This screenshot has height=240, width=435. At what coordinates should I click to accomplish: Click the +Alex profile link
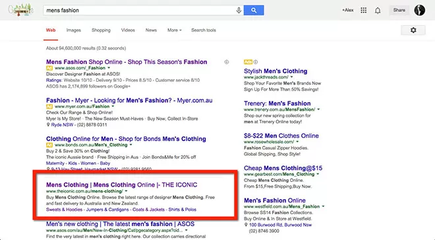(x=347, y=11)
